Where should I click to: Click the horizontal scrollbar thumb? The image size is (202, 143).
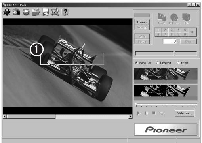click(x=31, y=116)
